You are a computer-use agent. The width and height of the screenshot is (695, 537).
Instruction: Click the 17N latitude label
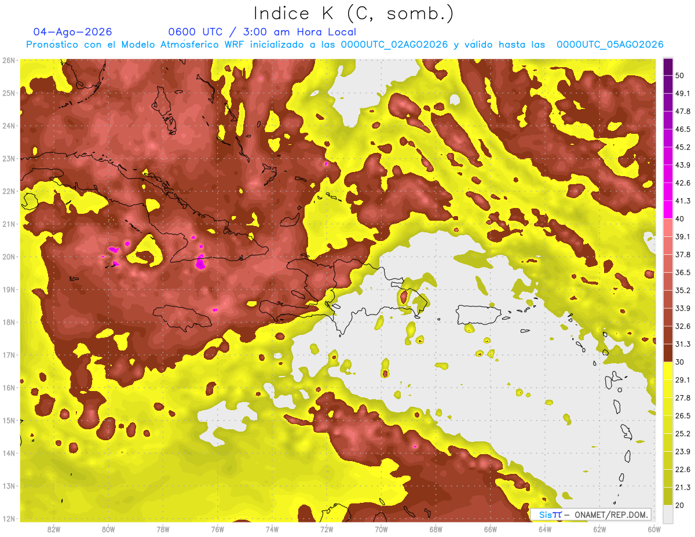[9, 355]
